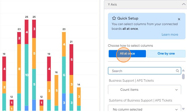The image size is (187, 112).
Task: Click the red segment labeled 5
Action: pos(71,60)
